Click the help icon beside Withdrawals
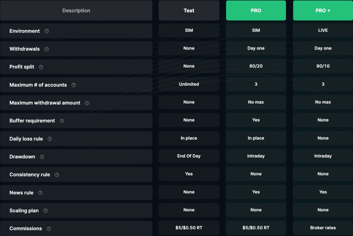The image size is (353, 236). 47,49
